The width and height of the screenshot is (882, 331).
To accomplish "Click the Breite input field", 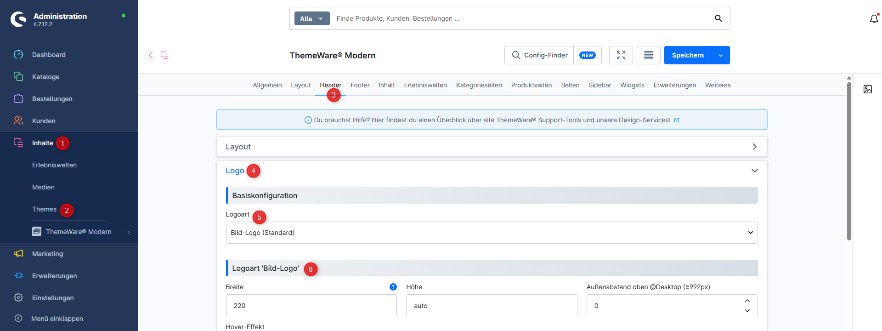I will 311,305.
